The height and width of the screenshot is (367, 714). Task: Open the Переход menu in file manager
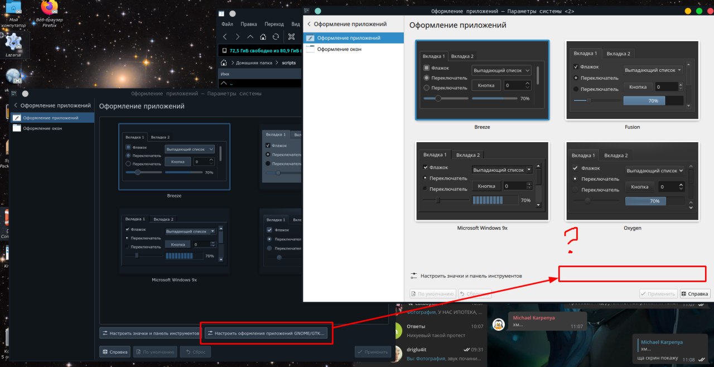click(x=274, y=24)
